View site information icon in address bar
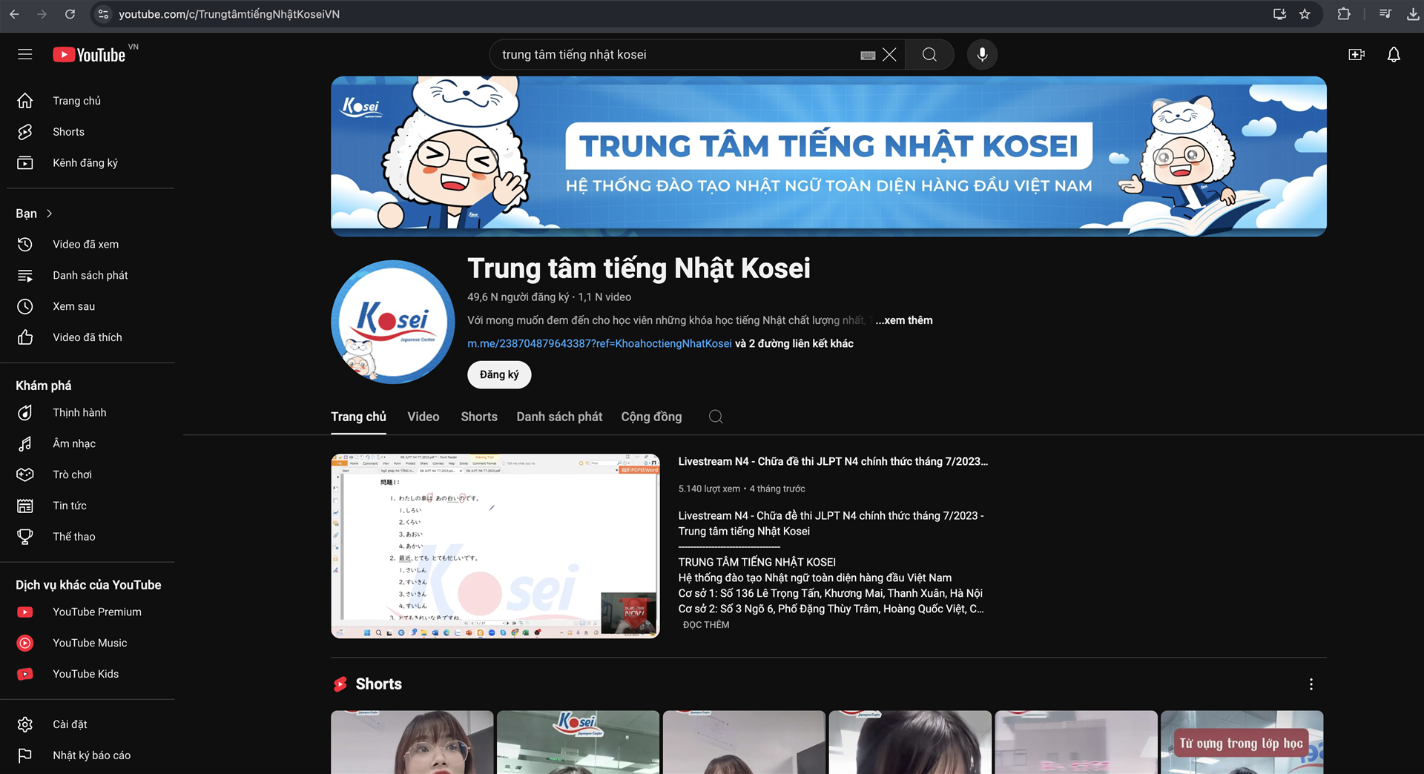 click(103, 14)
